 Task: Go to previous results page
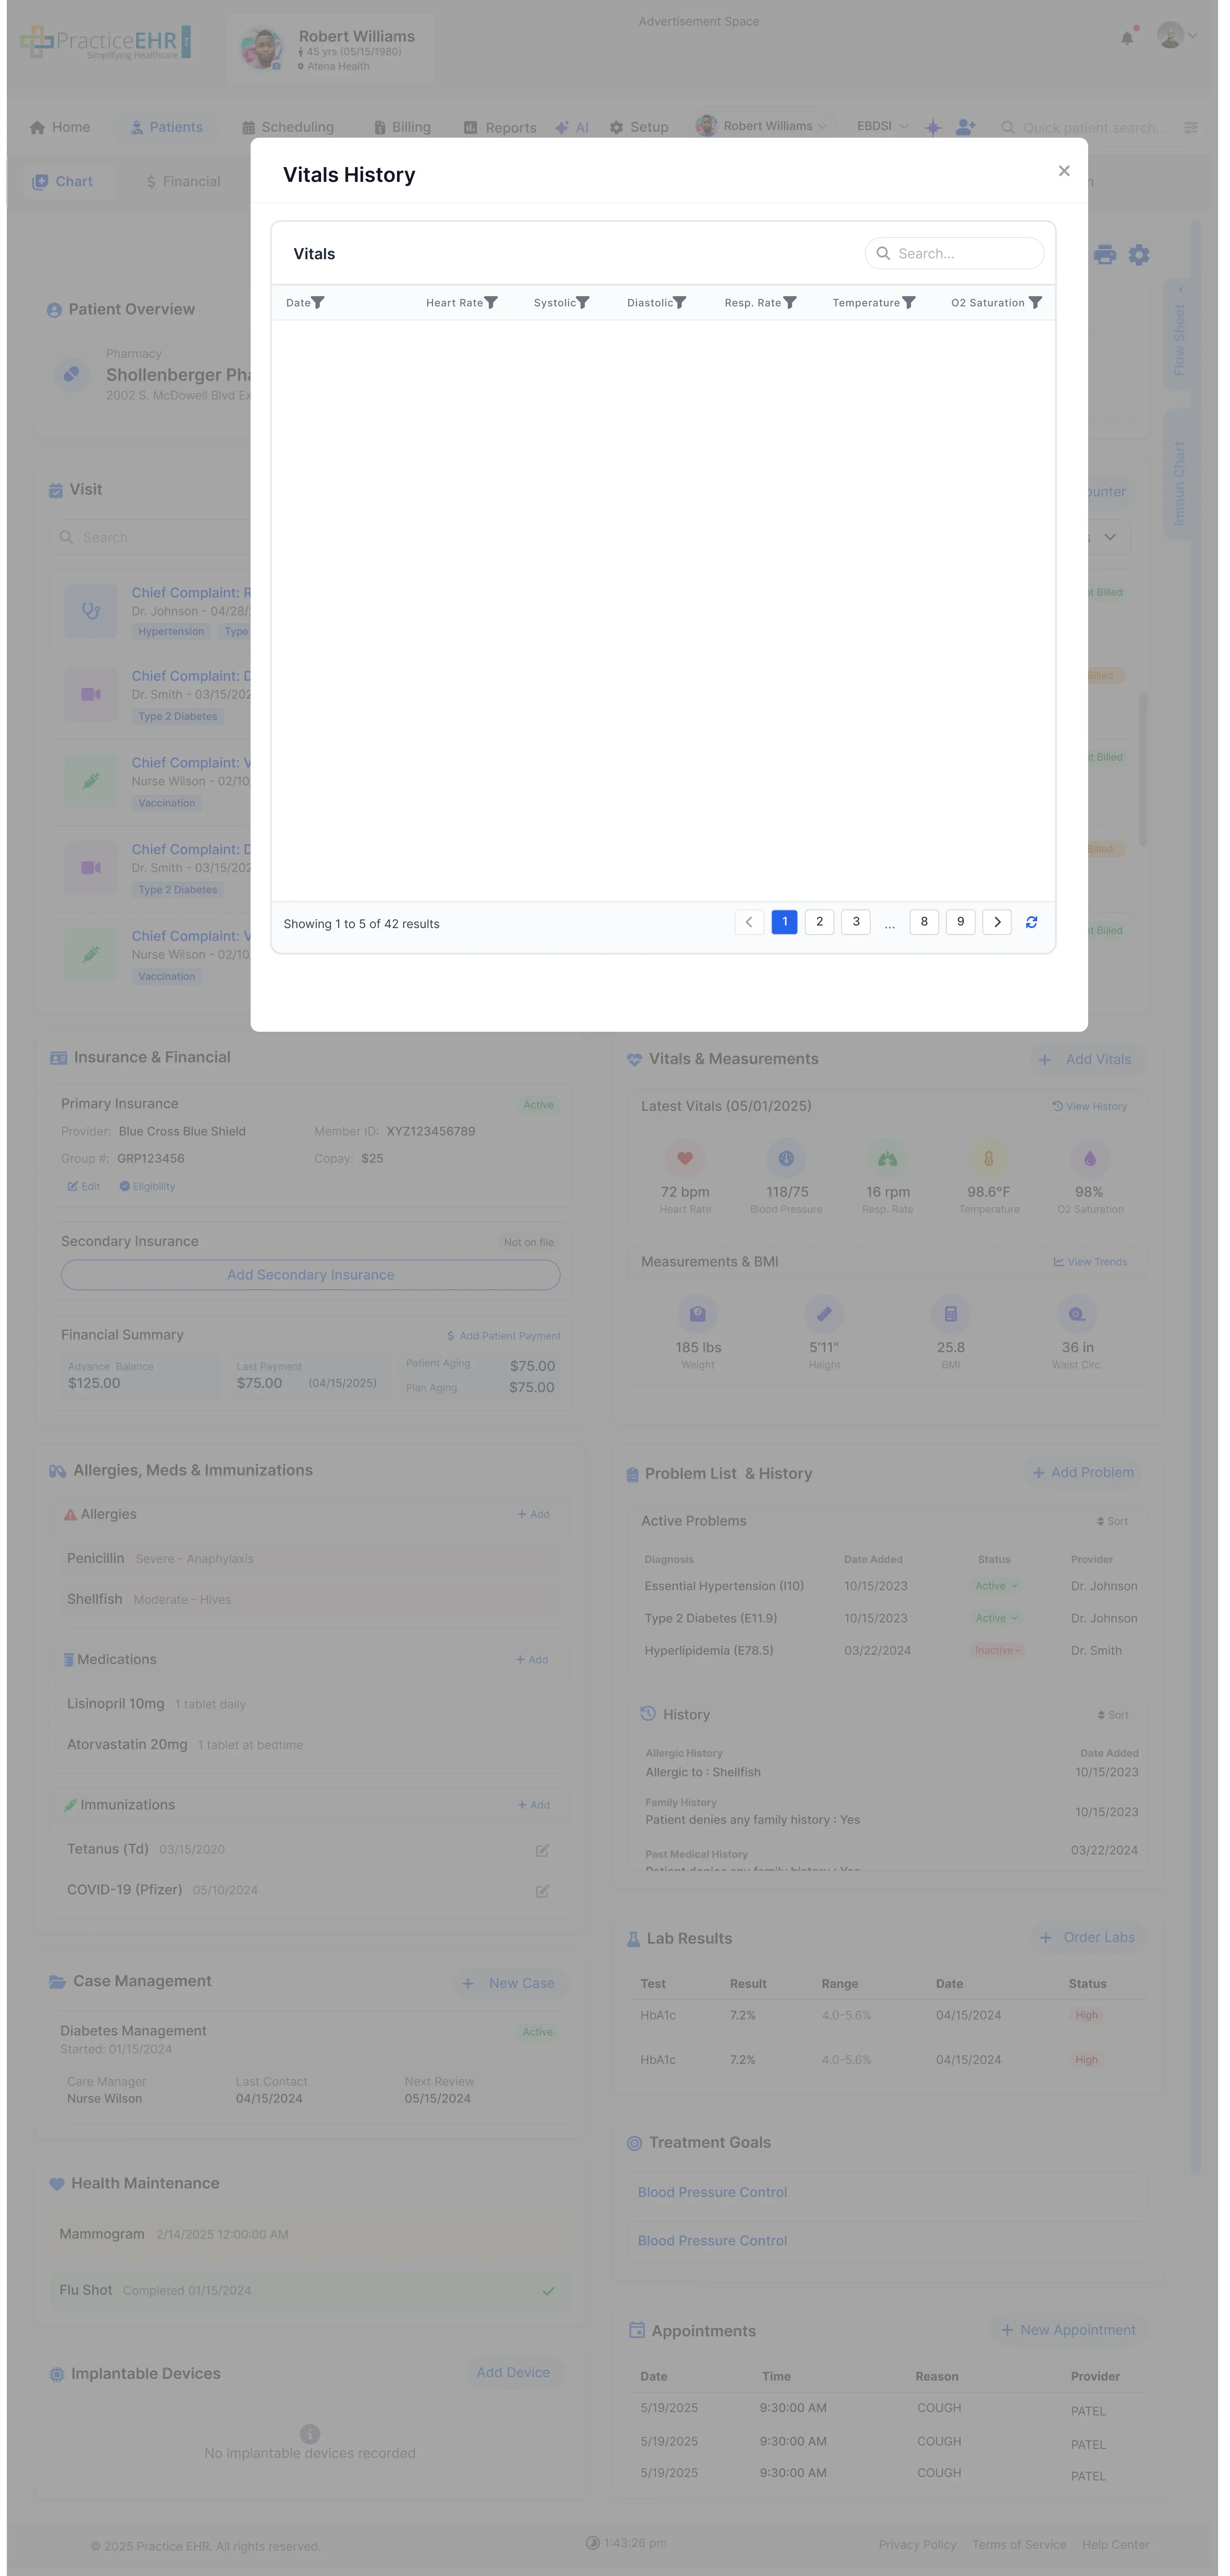749,922
